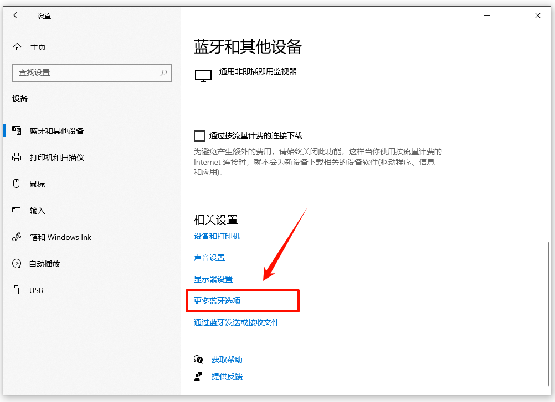Open 声音设置
The image size is (555, 402).
[x=209, y=258]
